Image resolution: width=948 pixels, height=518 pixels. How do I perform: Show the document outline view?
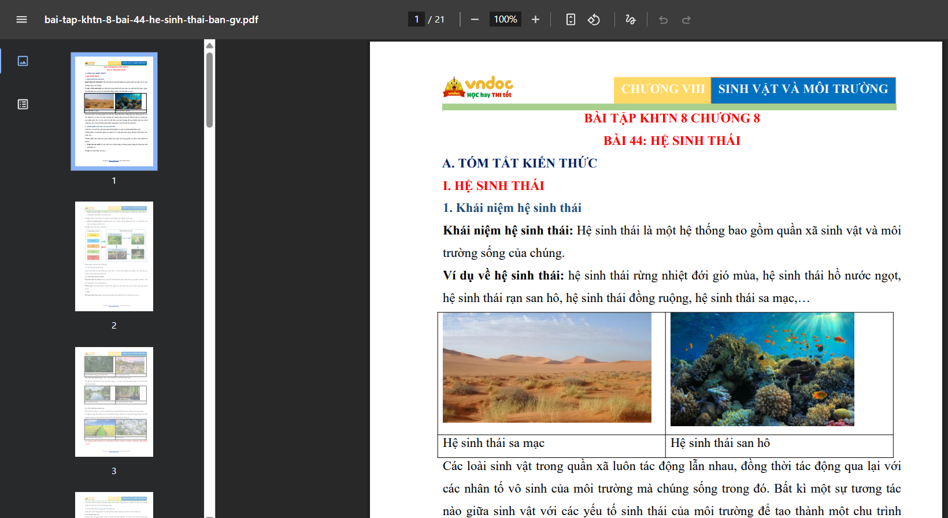pyautogui.click(x=23, y=104)
